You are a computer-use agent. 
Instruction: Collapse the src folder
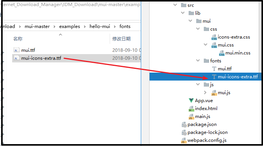pyautogui.click(x=175, y=5)
